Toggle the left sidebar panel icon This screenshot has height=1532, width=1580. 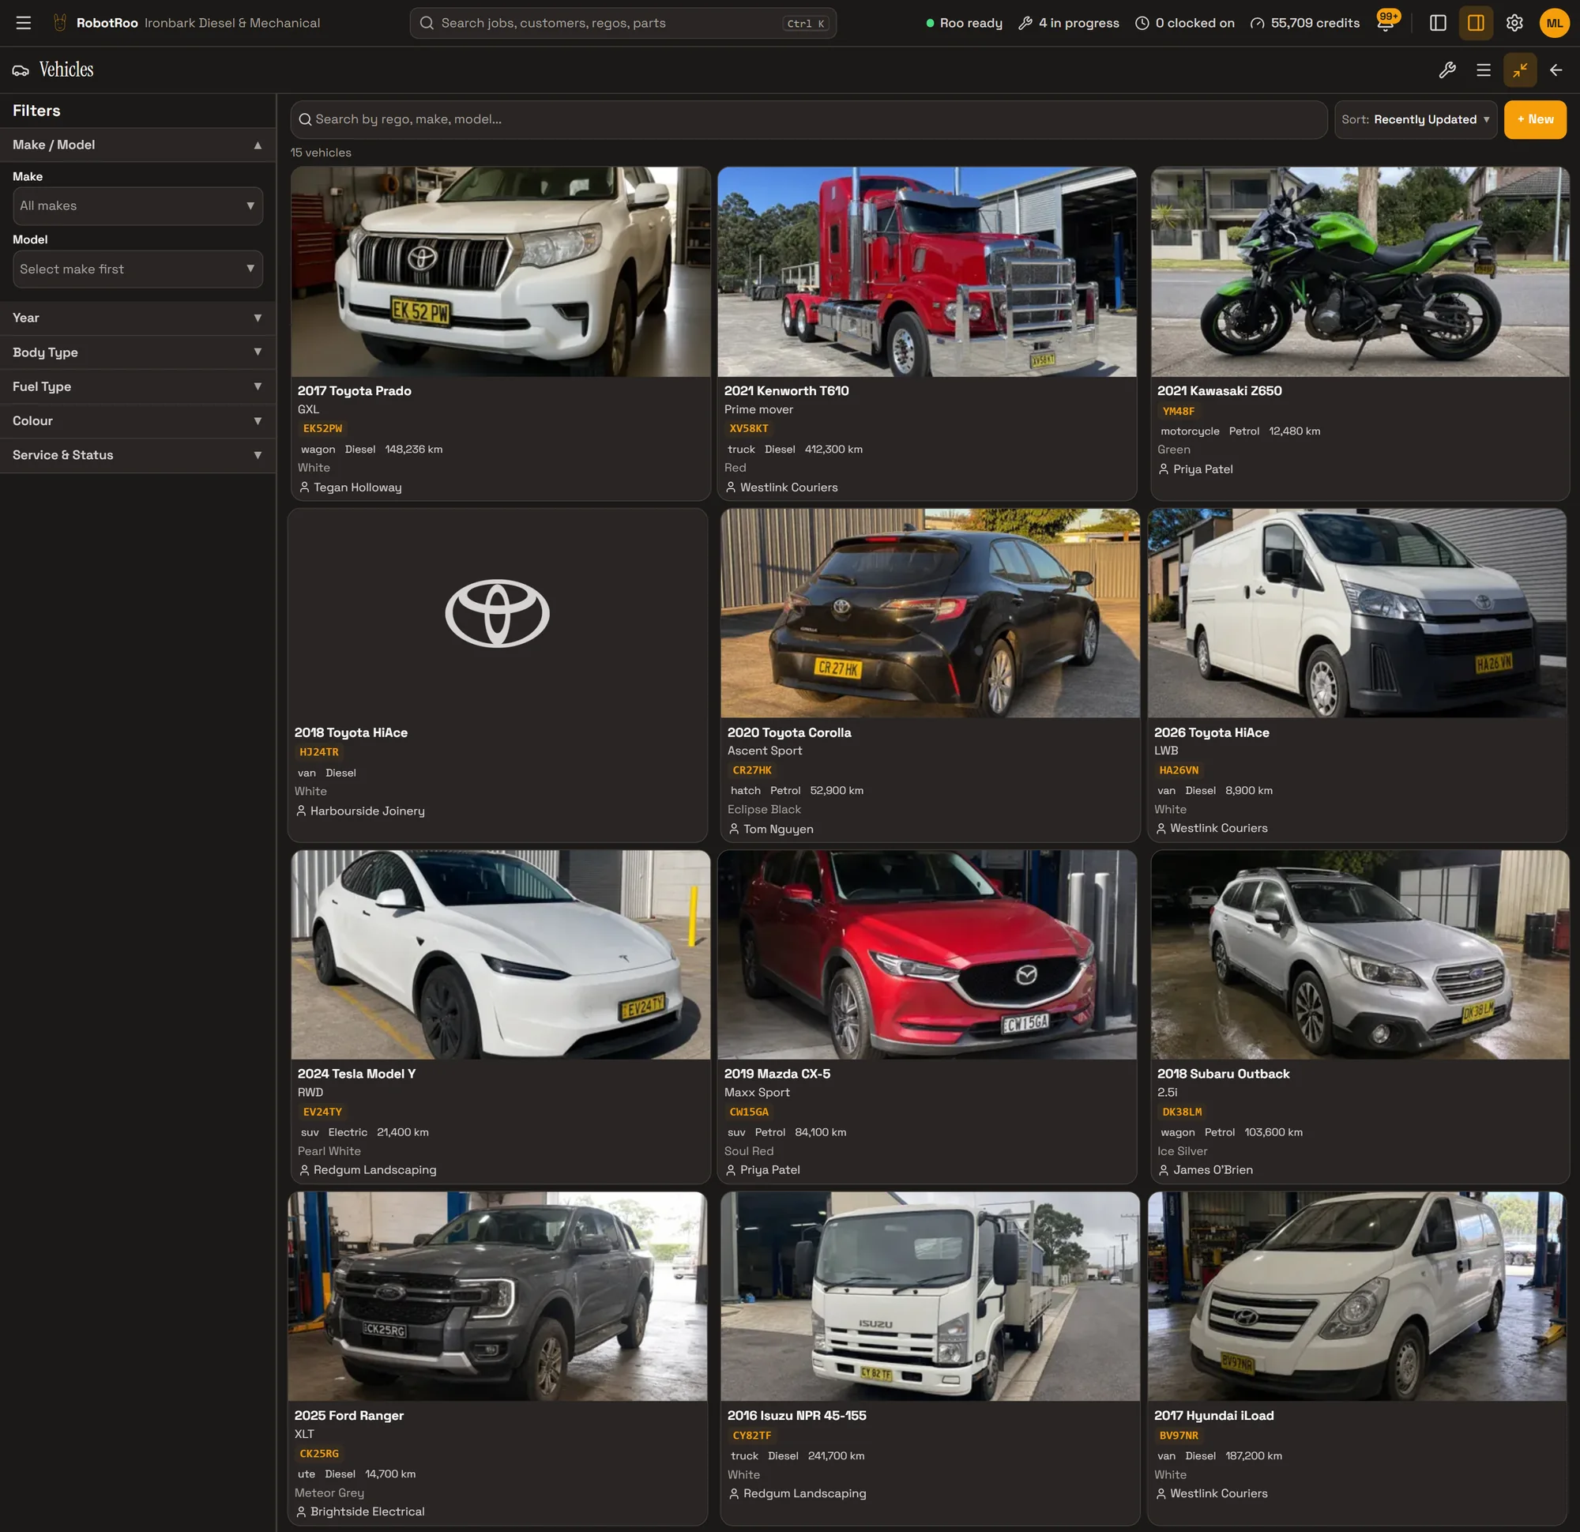[1437, 23]
